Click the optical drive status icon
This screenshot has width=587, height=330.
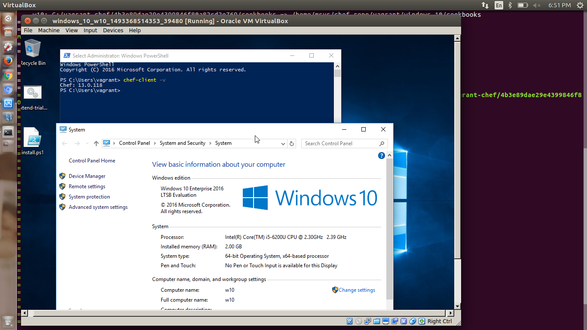click(359, 321)
